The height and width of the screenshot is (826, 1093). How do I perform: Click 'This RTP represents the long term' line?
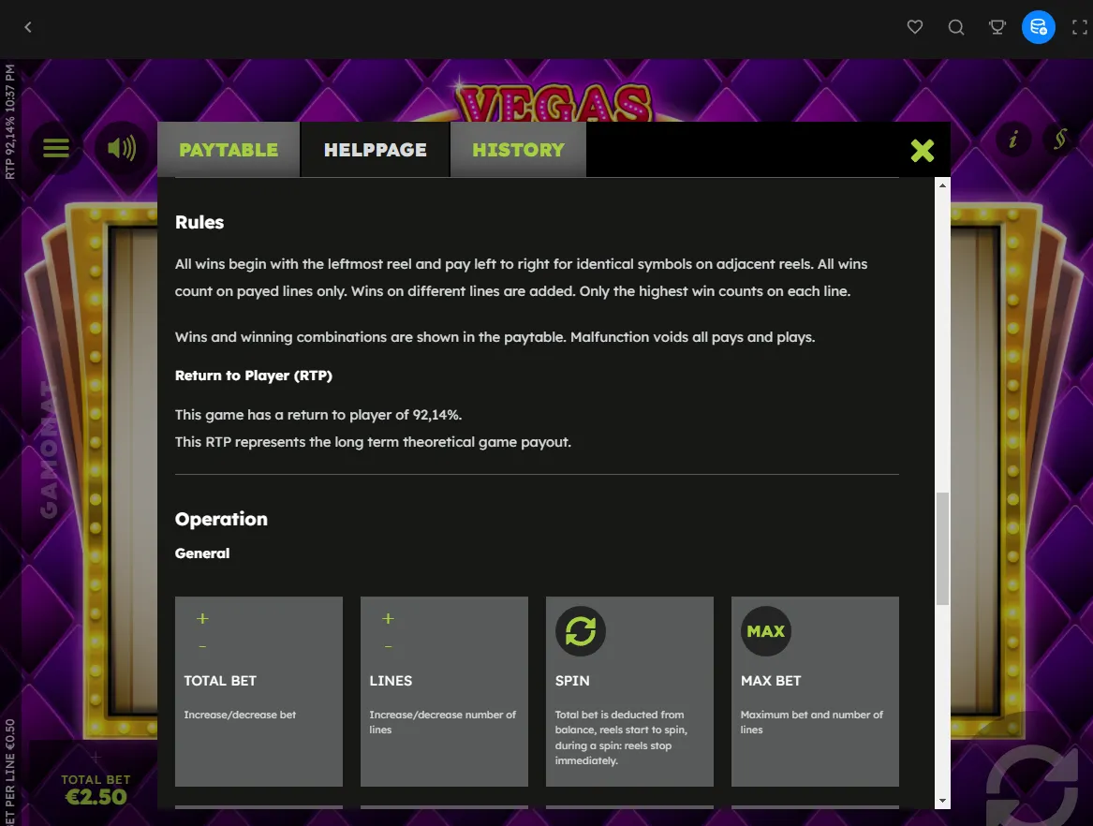coord(373,442)
